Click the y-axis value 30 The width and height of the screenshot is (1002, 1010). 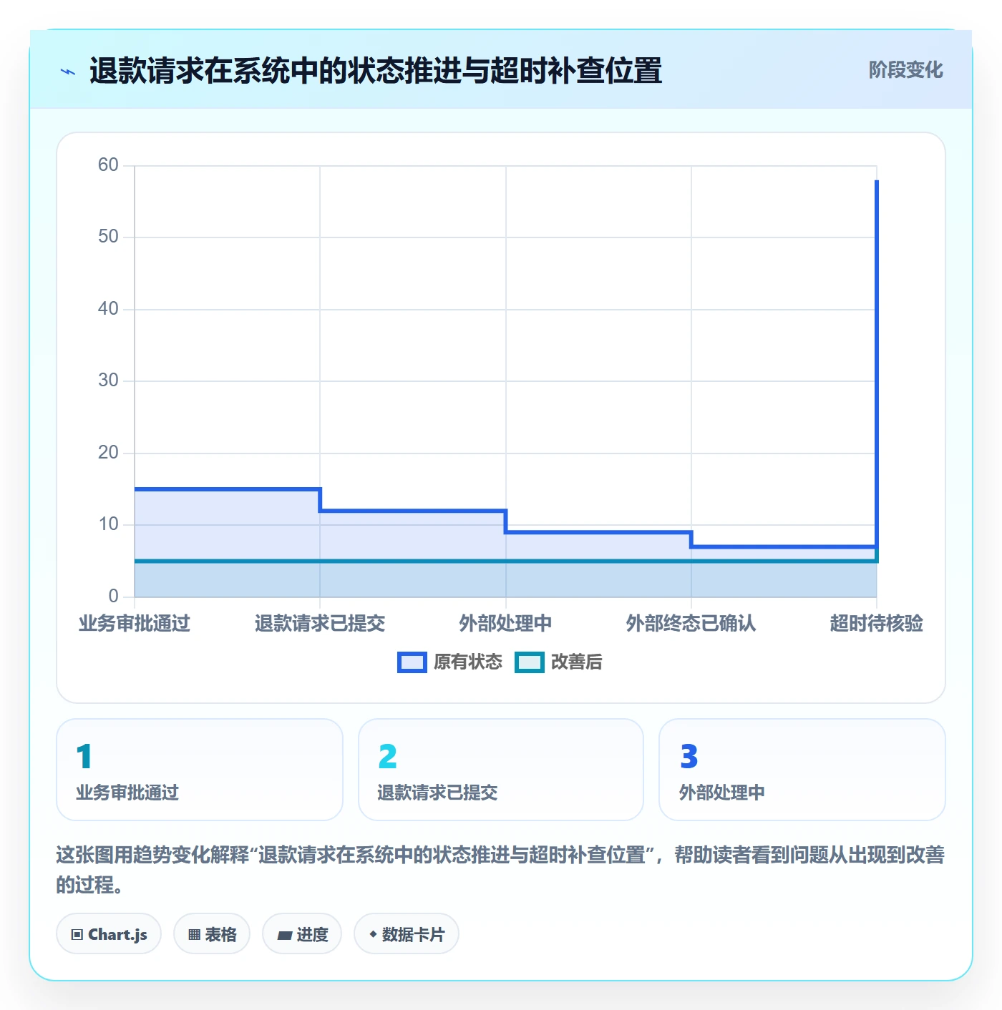click(x=108, y=381)
